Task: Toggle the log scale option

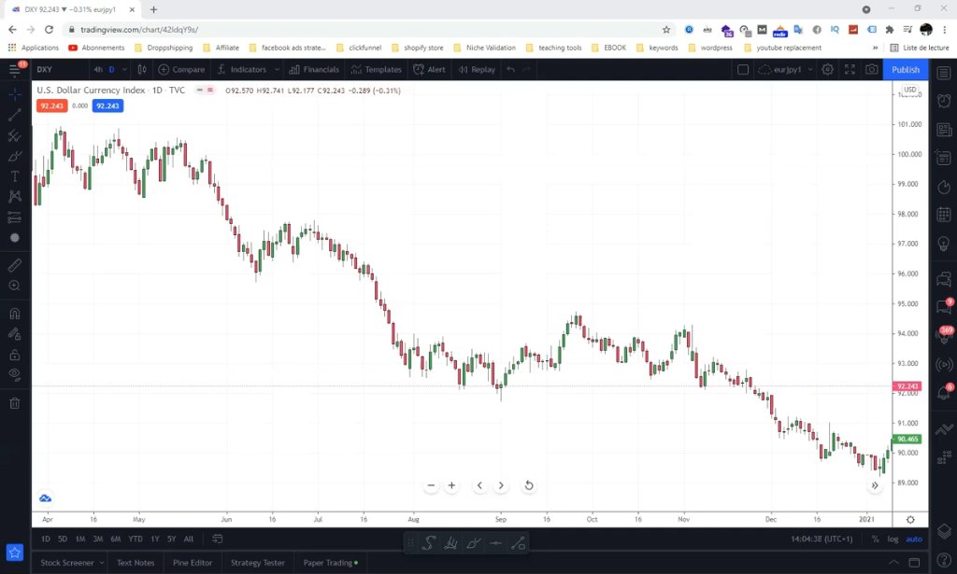Action: (893, 539)
